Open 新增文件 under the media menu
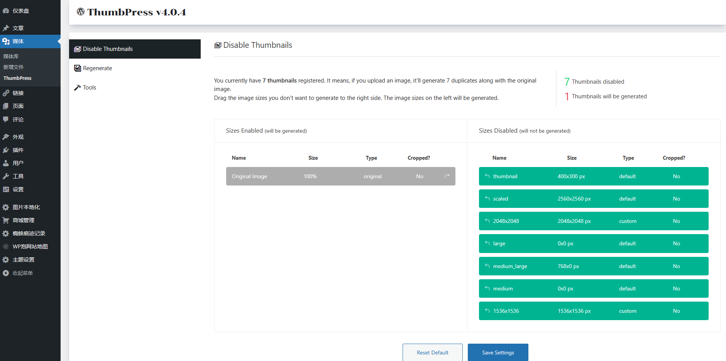Screen dimensions: 726x361 [14, 67]
